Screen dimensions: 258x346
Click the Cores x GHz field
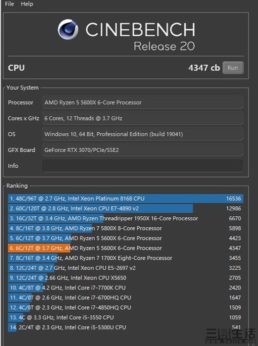tap(142, 118)
